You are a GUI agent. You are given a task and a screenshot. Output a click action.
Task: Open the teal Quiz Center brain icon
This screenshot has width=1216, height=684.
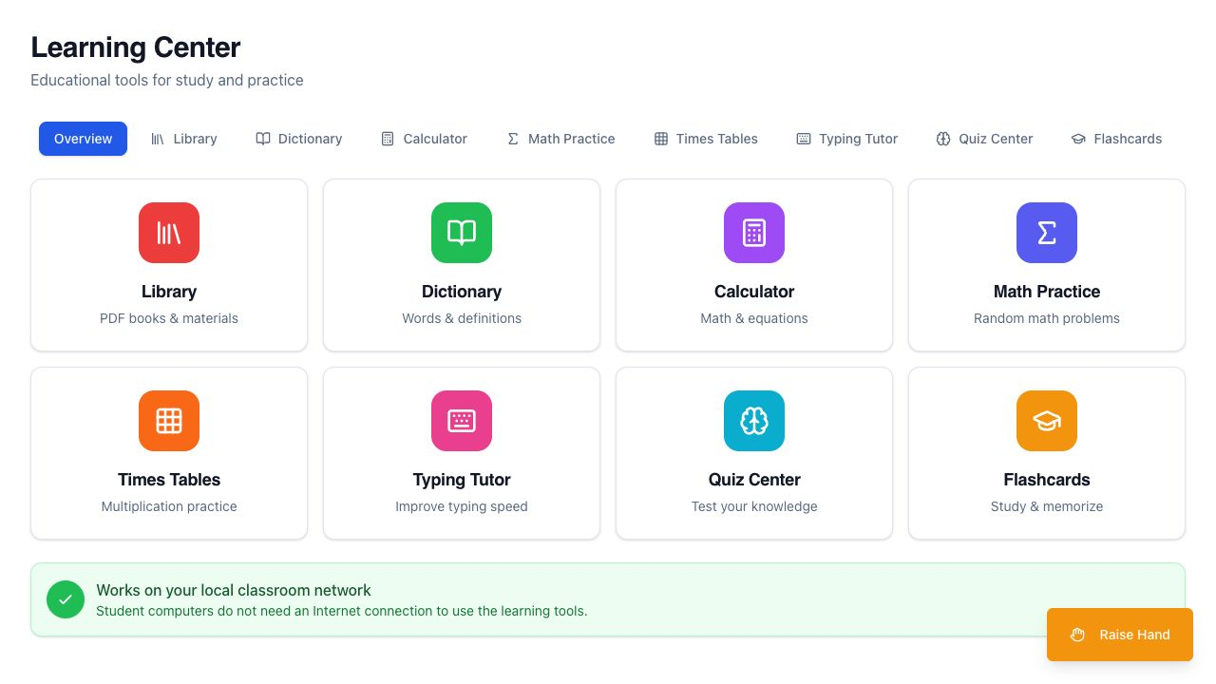[x=754, y=421]
